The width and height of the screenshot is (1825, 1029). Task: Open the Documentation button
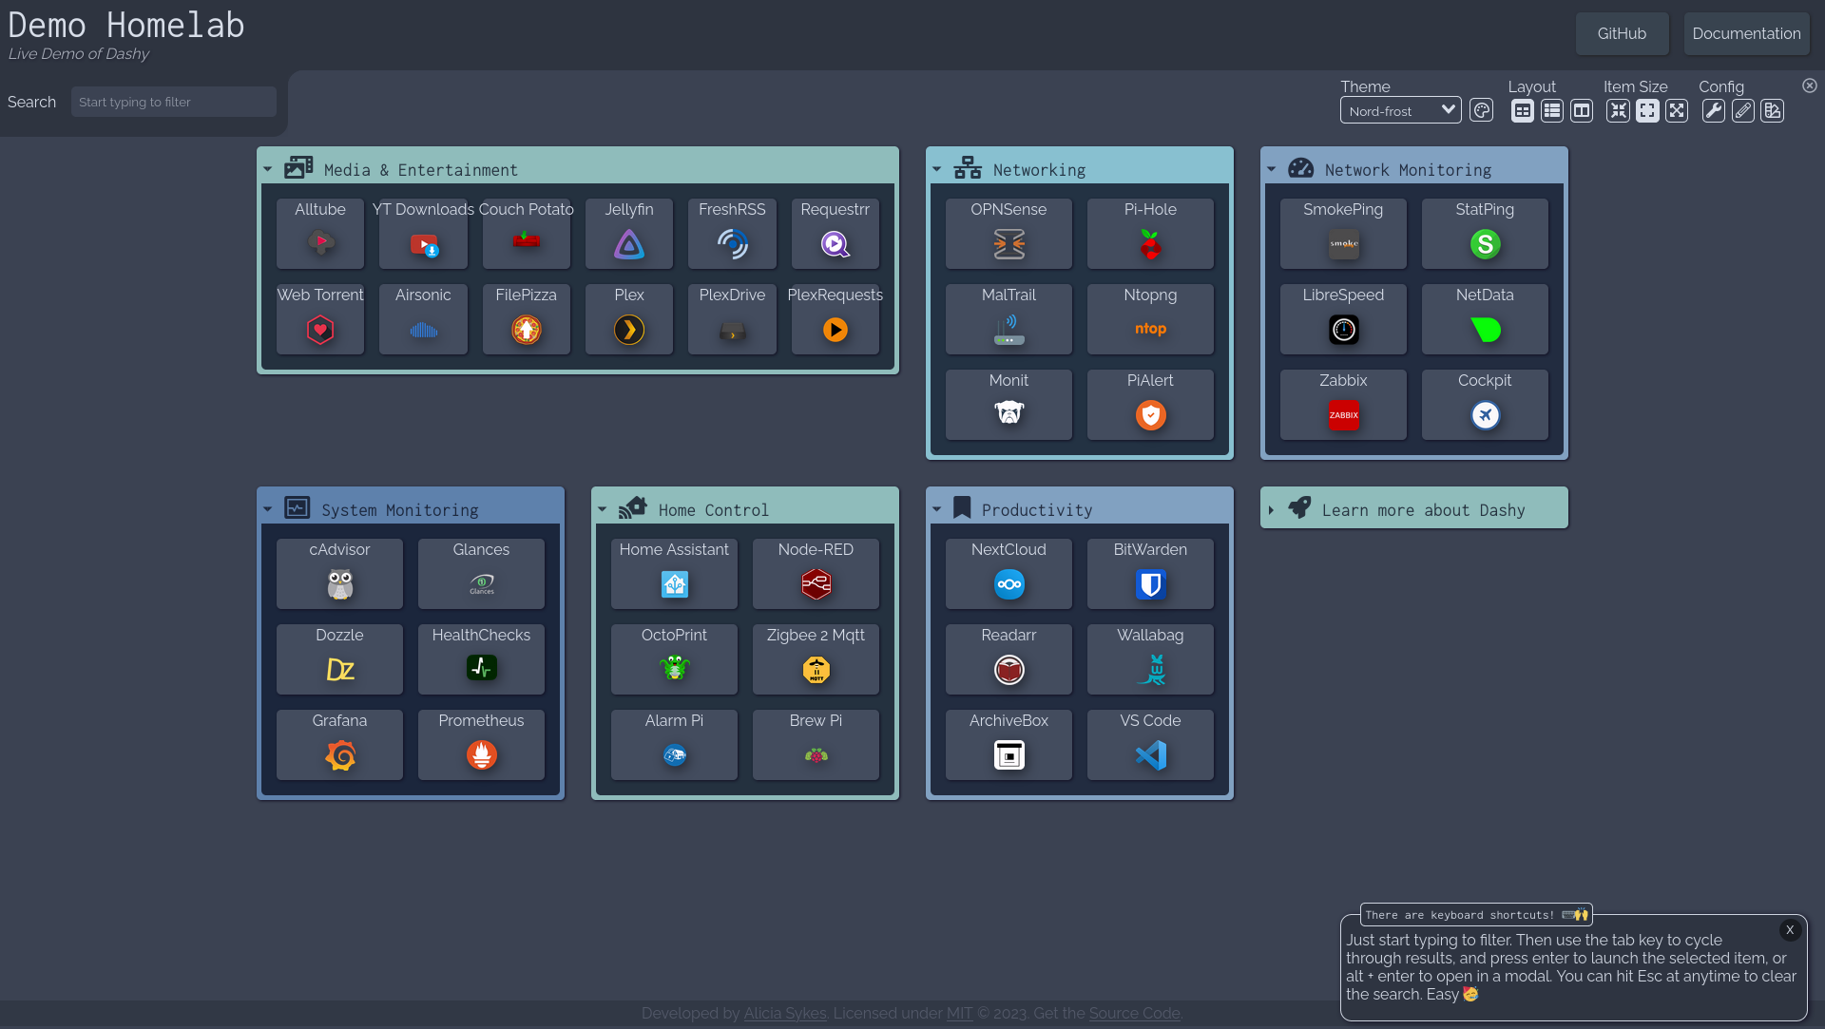coord(1746,33)
